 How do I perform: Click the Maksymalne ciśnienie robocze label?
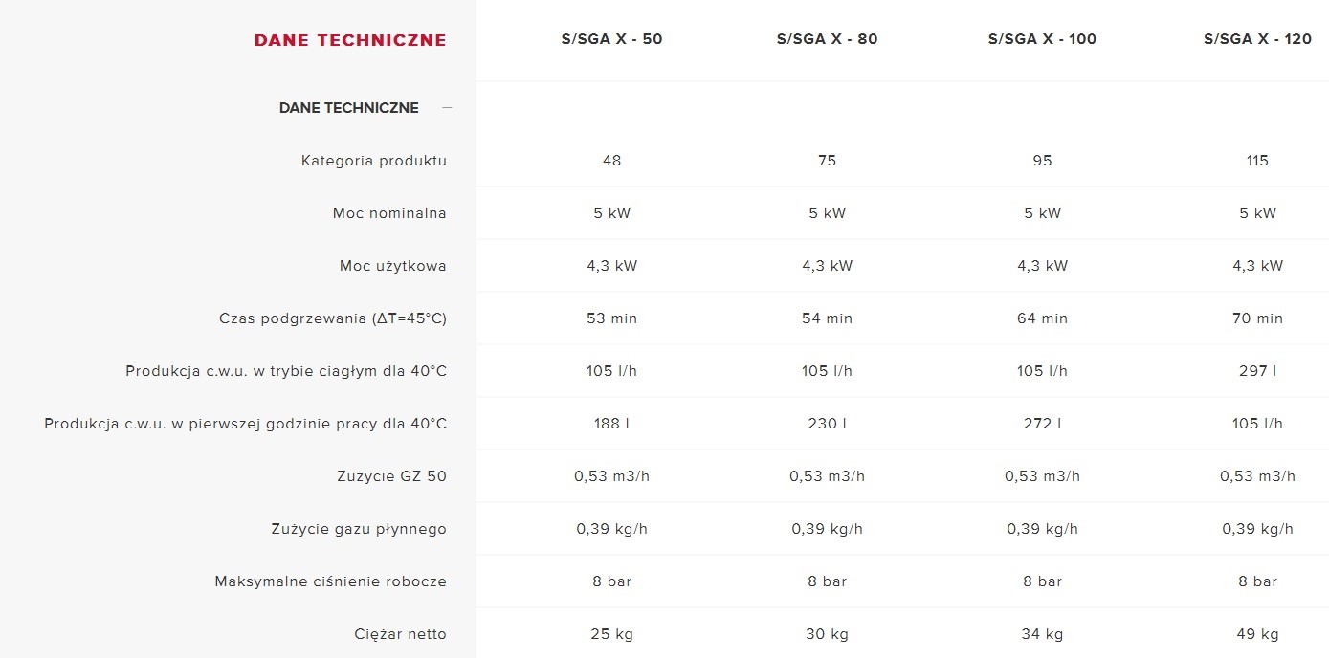click(x=331, y=581)
